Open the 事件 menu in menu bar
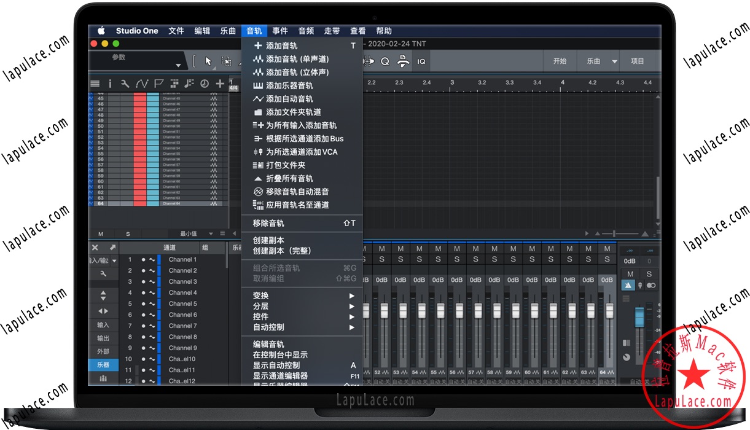Viewport: 750px width, 430px height. [x=280, y=31]
